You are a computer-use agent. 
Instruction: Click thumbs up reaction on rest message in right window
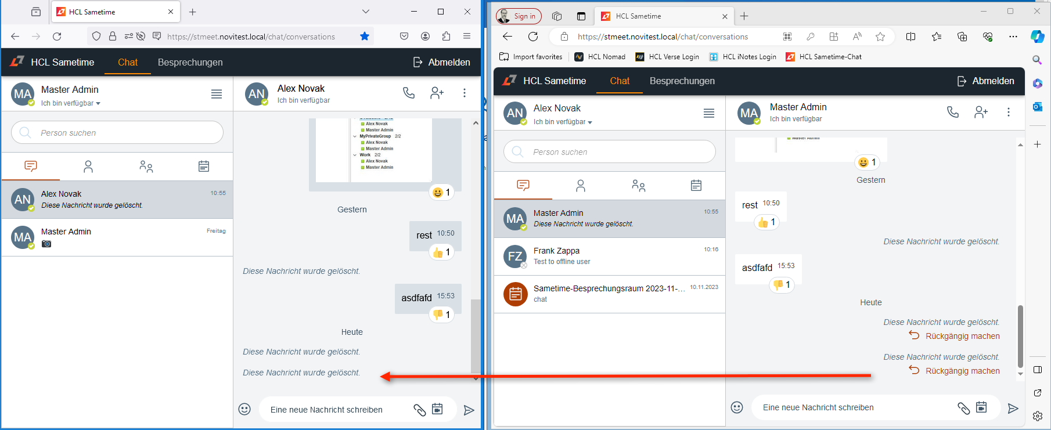(x=766, y=222)
